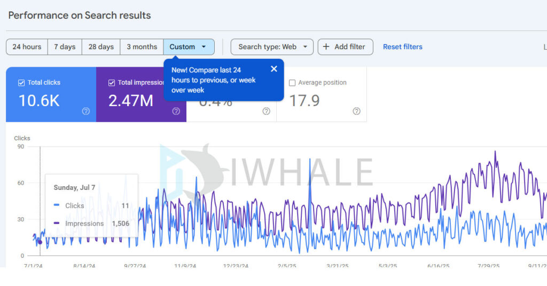547x286 pixels.
Task: Select the 24 hours range tab
Action: [x=27, y=47]
